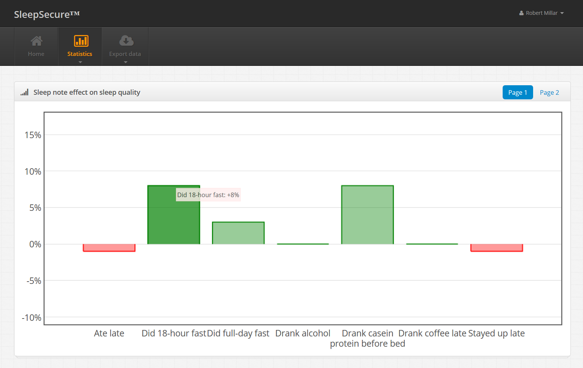Image resolution: width=583 pixels, height=368 pixels.
Task: Click the Drank coffee late flat bar
Action: pyautogui.click(x=432, y=244)
